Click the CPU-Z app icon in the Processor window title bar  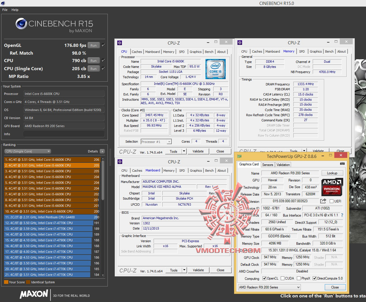tap(120, 43)
